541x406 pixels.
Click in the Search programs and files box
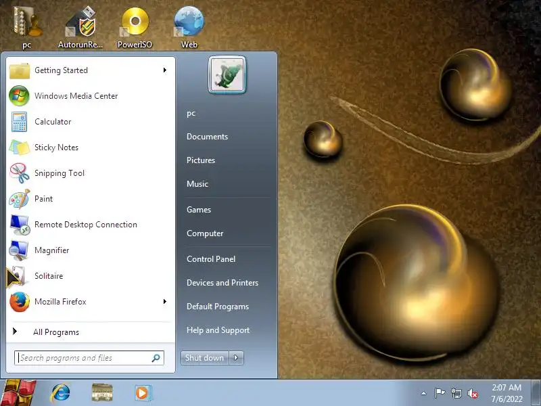89,358
